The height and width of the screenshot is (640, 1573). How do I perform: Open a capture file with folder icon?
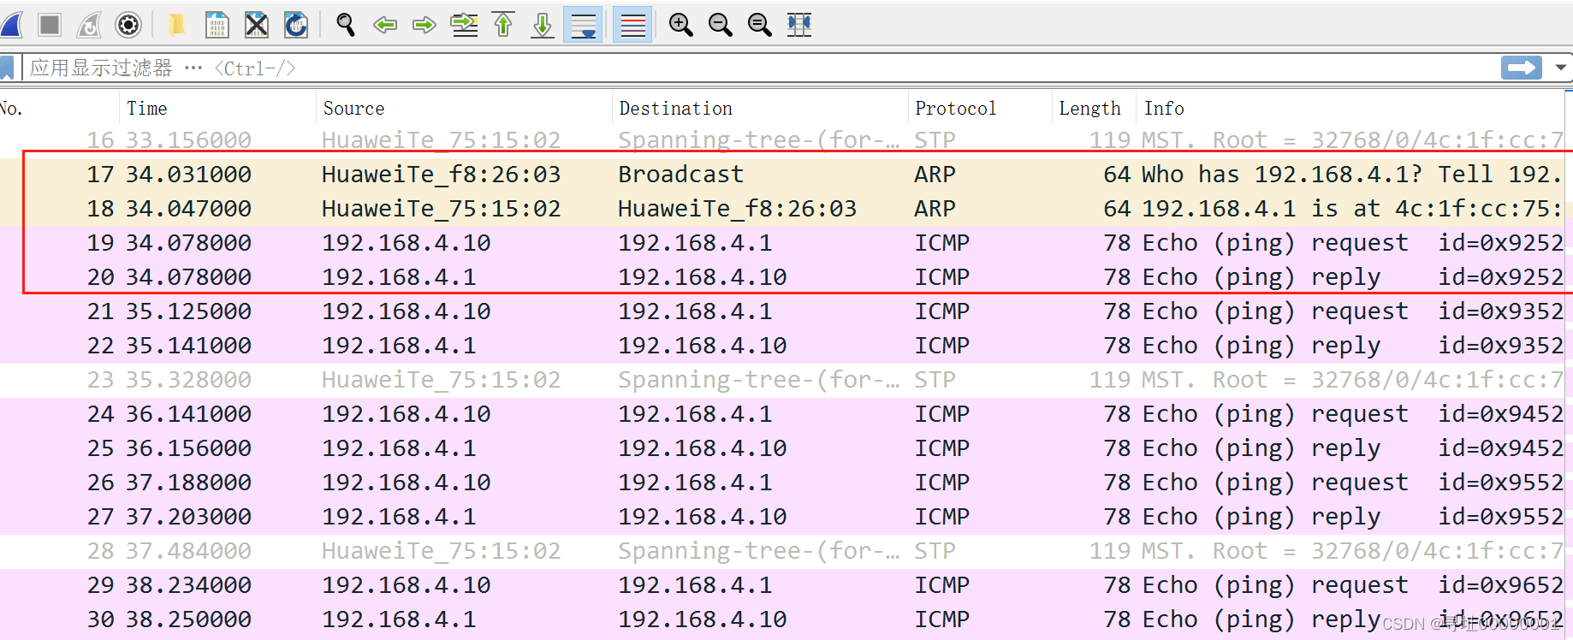(177, 25)
